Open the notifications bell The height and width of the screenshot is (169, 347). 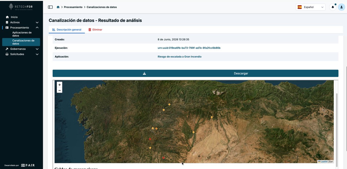(x=333, y=7)
